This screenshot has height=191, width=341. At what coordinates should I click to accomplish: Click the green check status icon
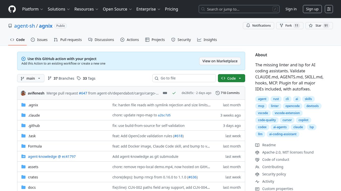[174, 93]
